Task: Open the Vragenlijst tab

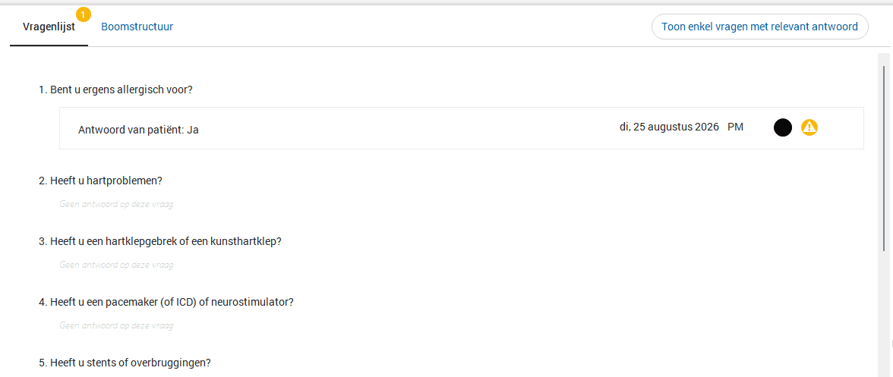Action: point(49,27)
